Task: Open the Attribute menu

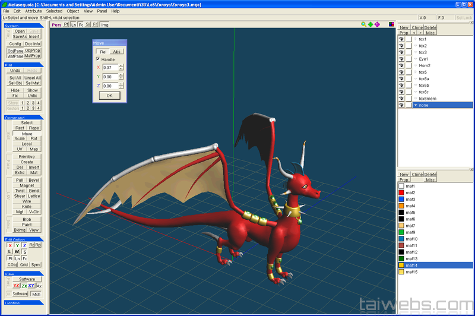Action: [33, 11]
